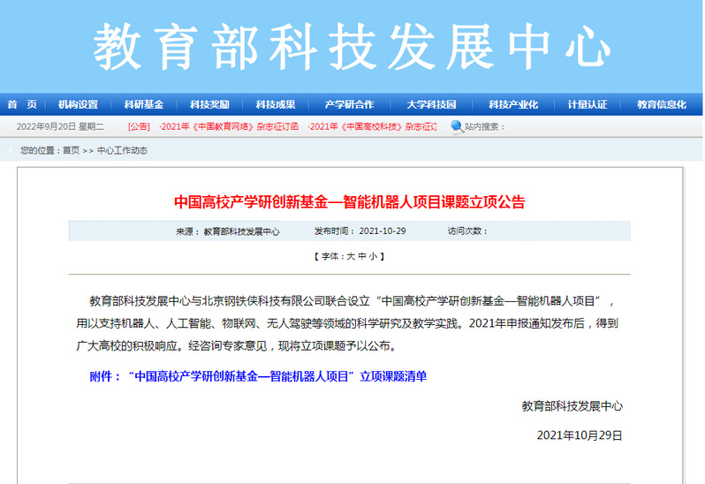Open the 科技产业化 menu item
This screenshot has width=705, height=484.
click(513, 104)
